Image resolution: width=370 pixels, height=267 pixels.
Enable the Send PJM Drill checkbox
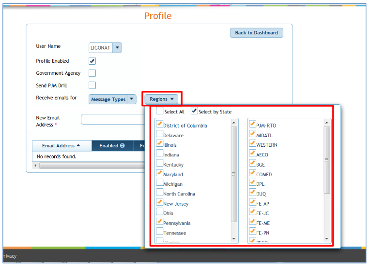click(92, 85)
